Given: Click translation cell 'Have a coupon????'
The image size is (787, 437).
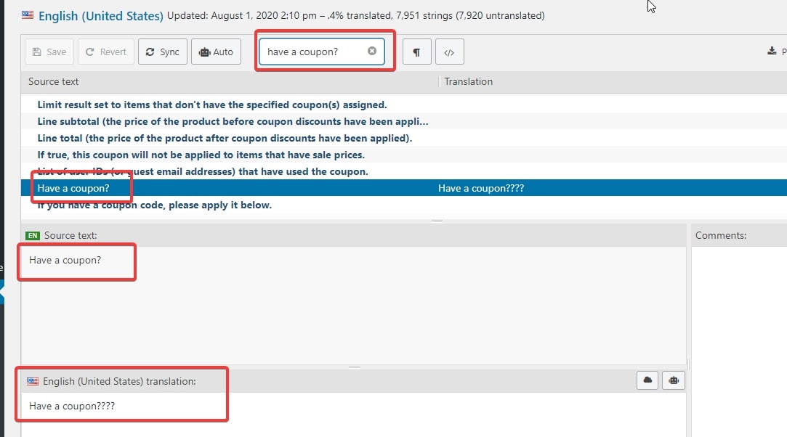Looking at the screenshot, I should [481, 188].
